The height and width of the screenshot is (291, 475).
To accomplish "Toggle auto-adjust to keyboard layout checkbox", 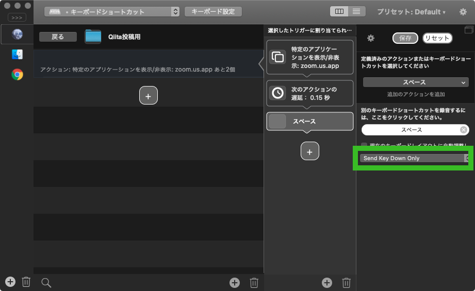I will (364, 145).
